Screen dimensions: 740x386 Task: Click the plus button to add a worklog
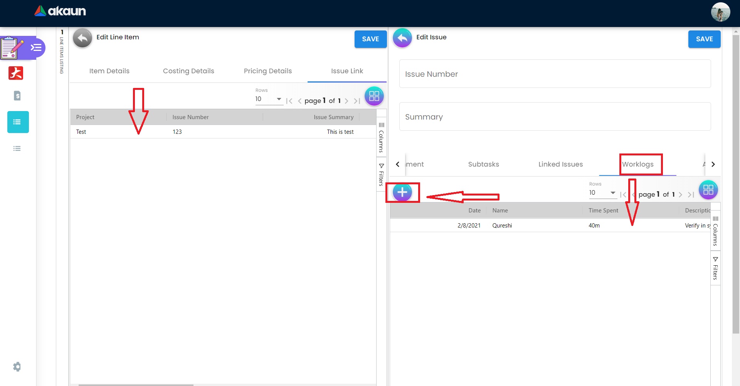pyautogui.click(x=402, y=192)
